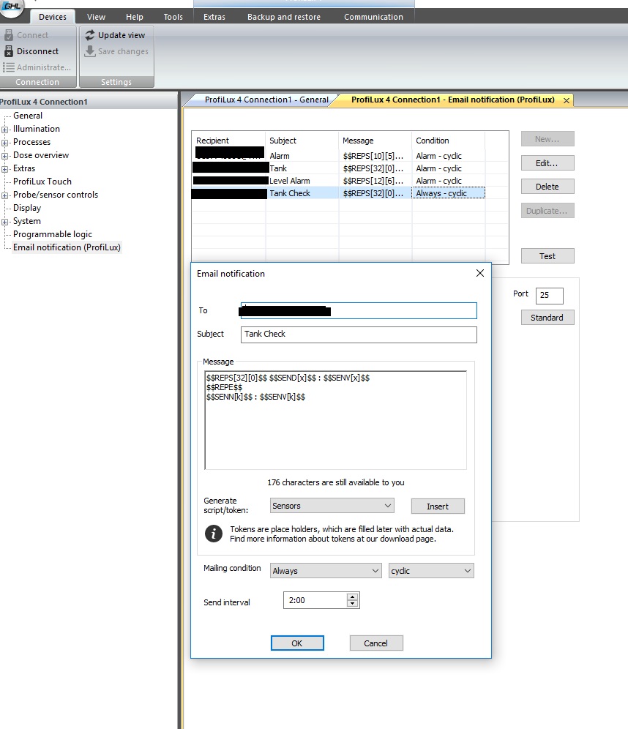
Task: Click the Connect plug icon
Action: (8, 35)
